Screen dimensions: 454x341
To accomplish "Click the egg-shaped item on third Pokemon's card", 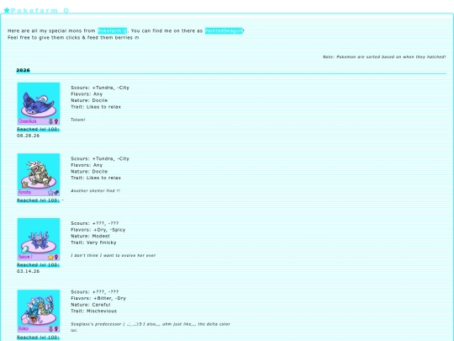I will point(25,249).
